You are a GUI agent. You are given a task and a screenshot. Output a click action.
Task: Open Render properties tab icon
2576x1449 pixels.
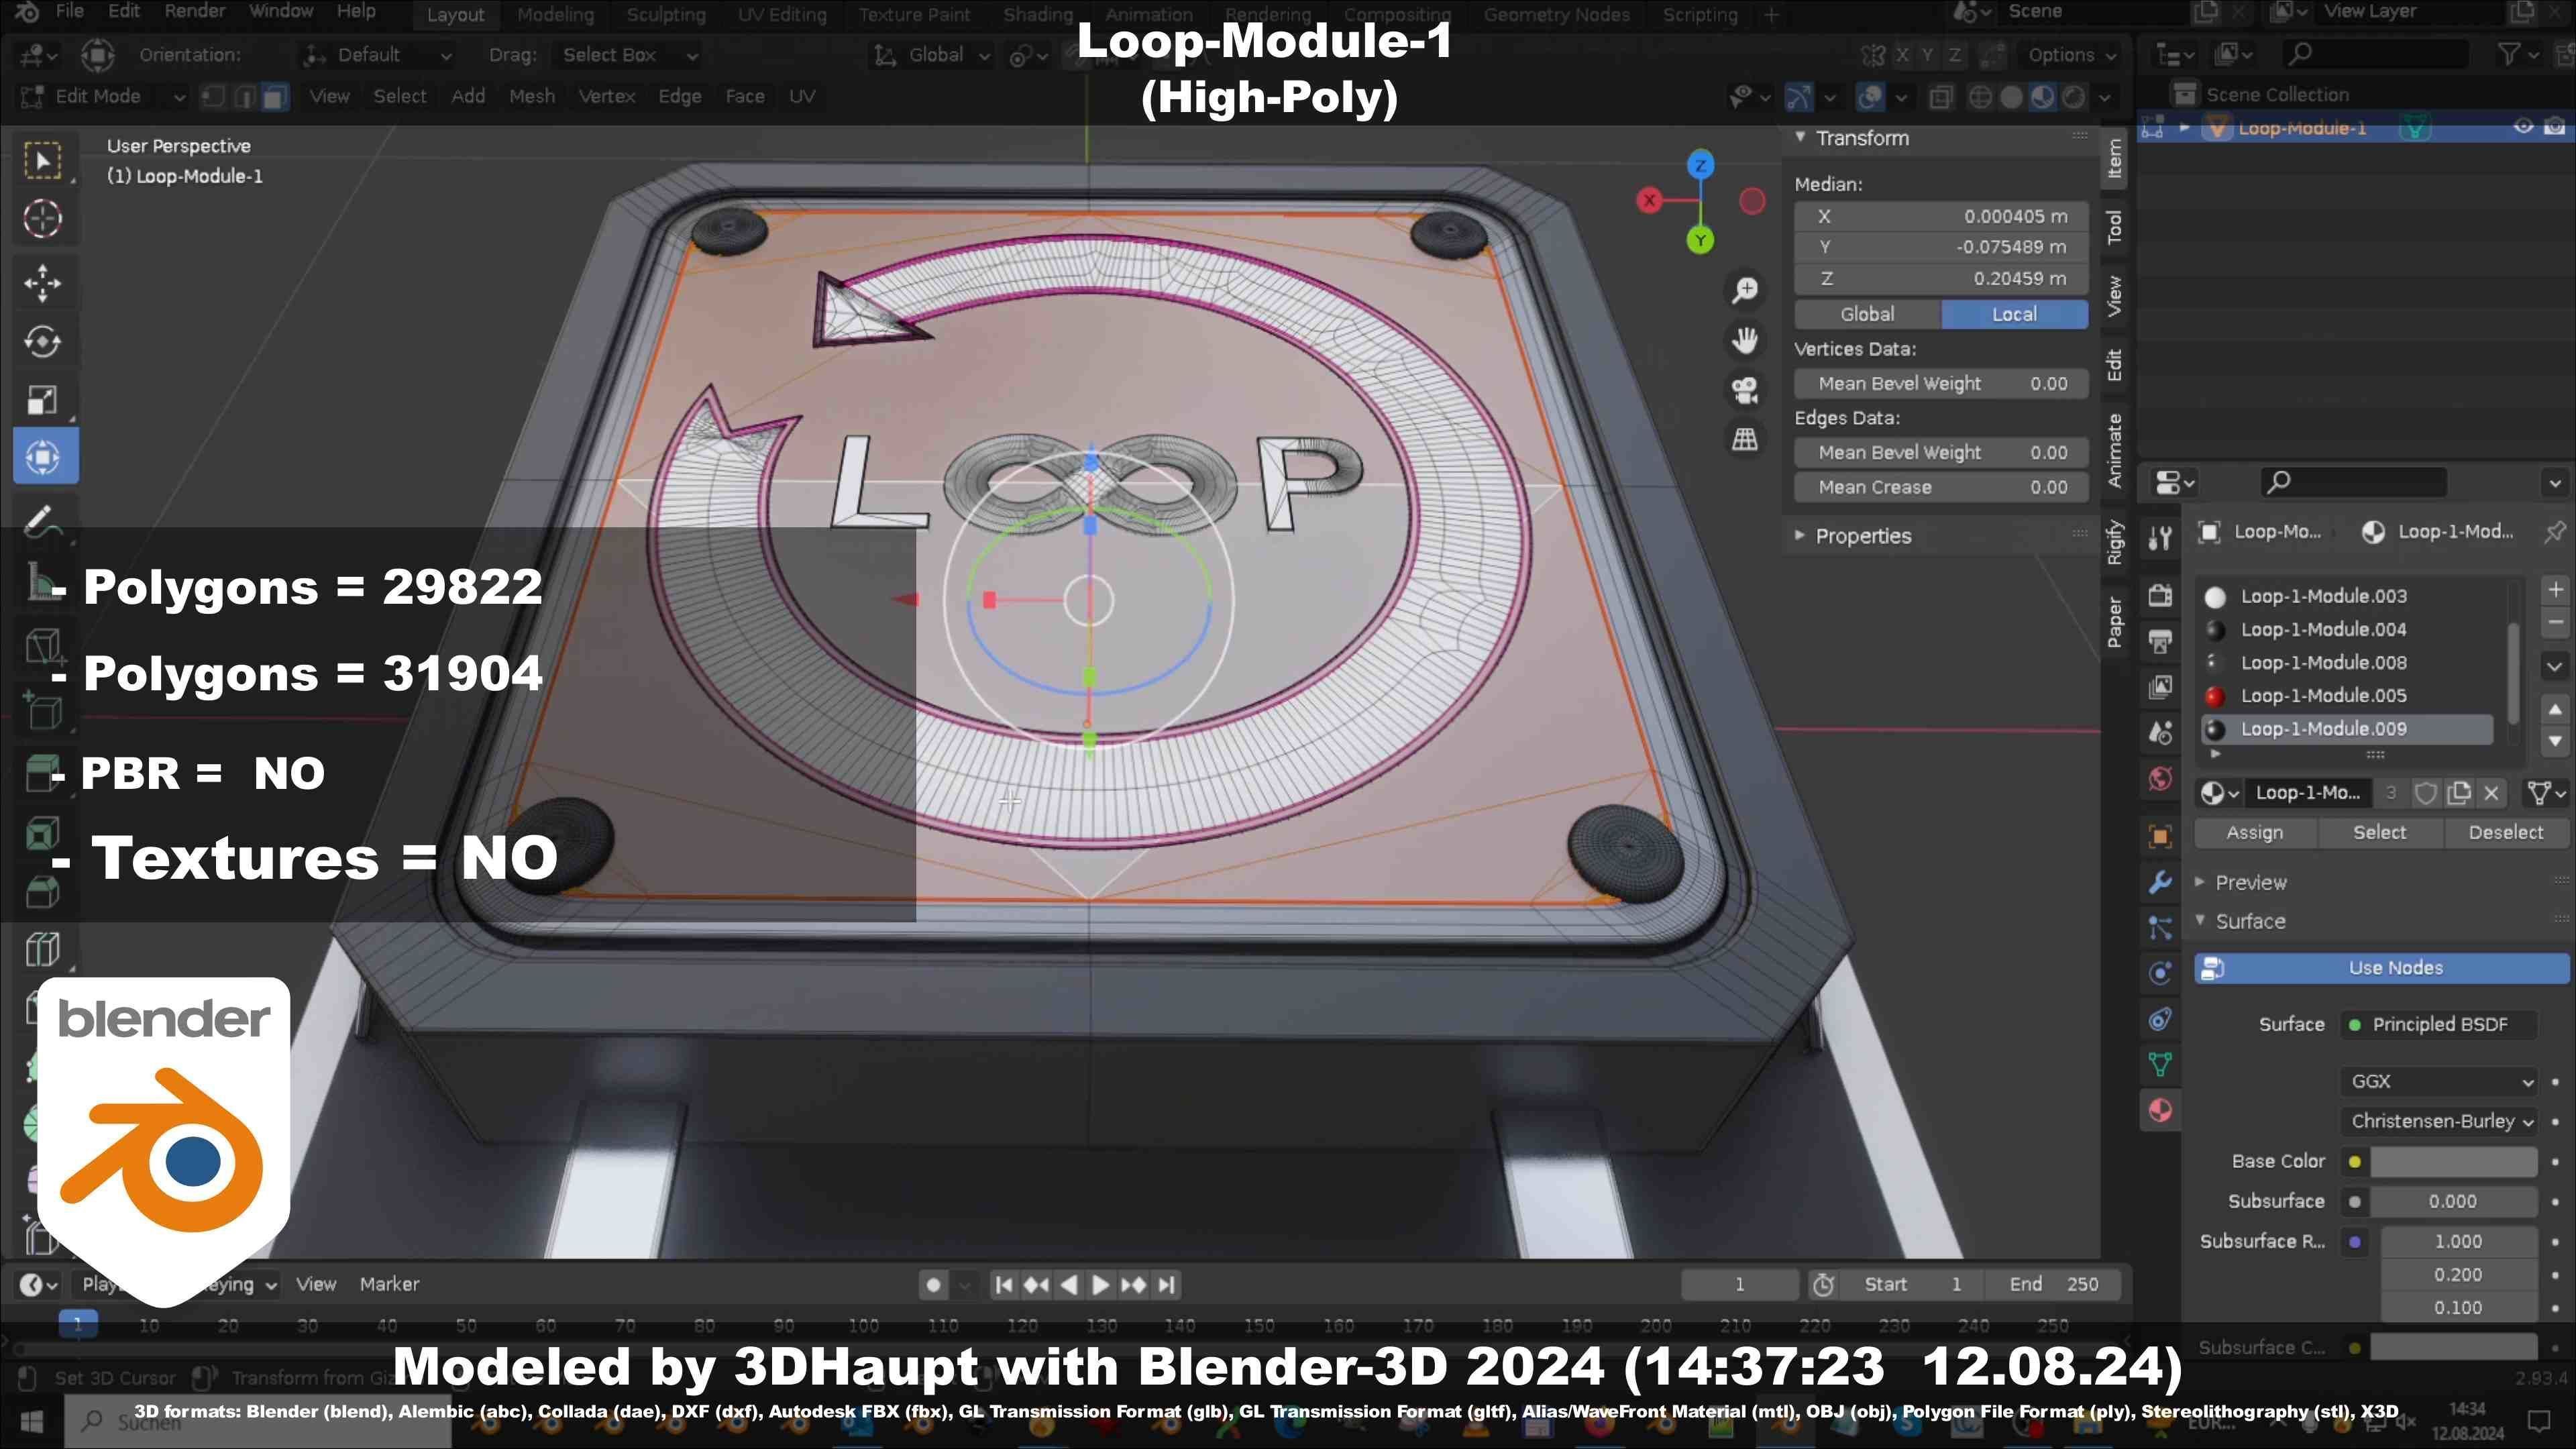pos(2160,595)
